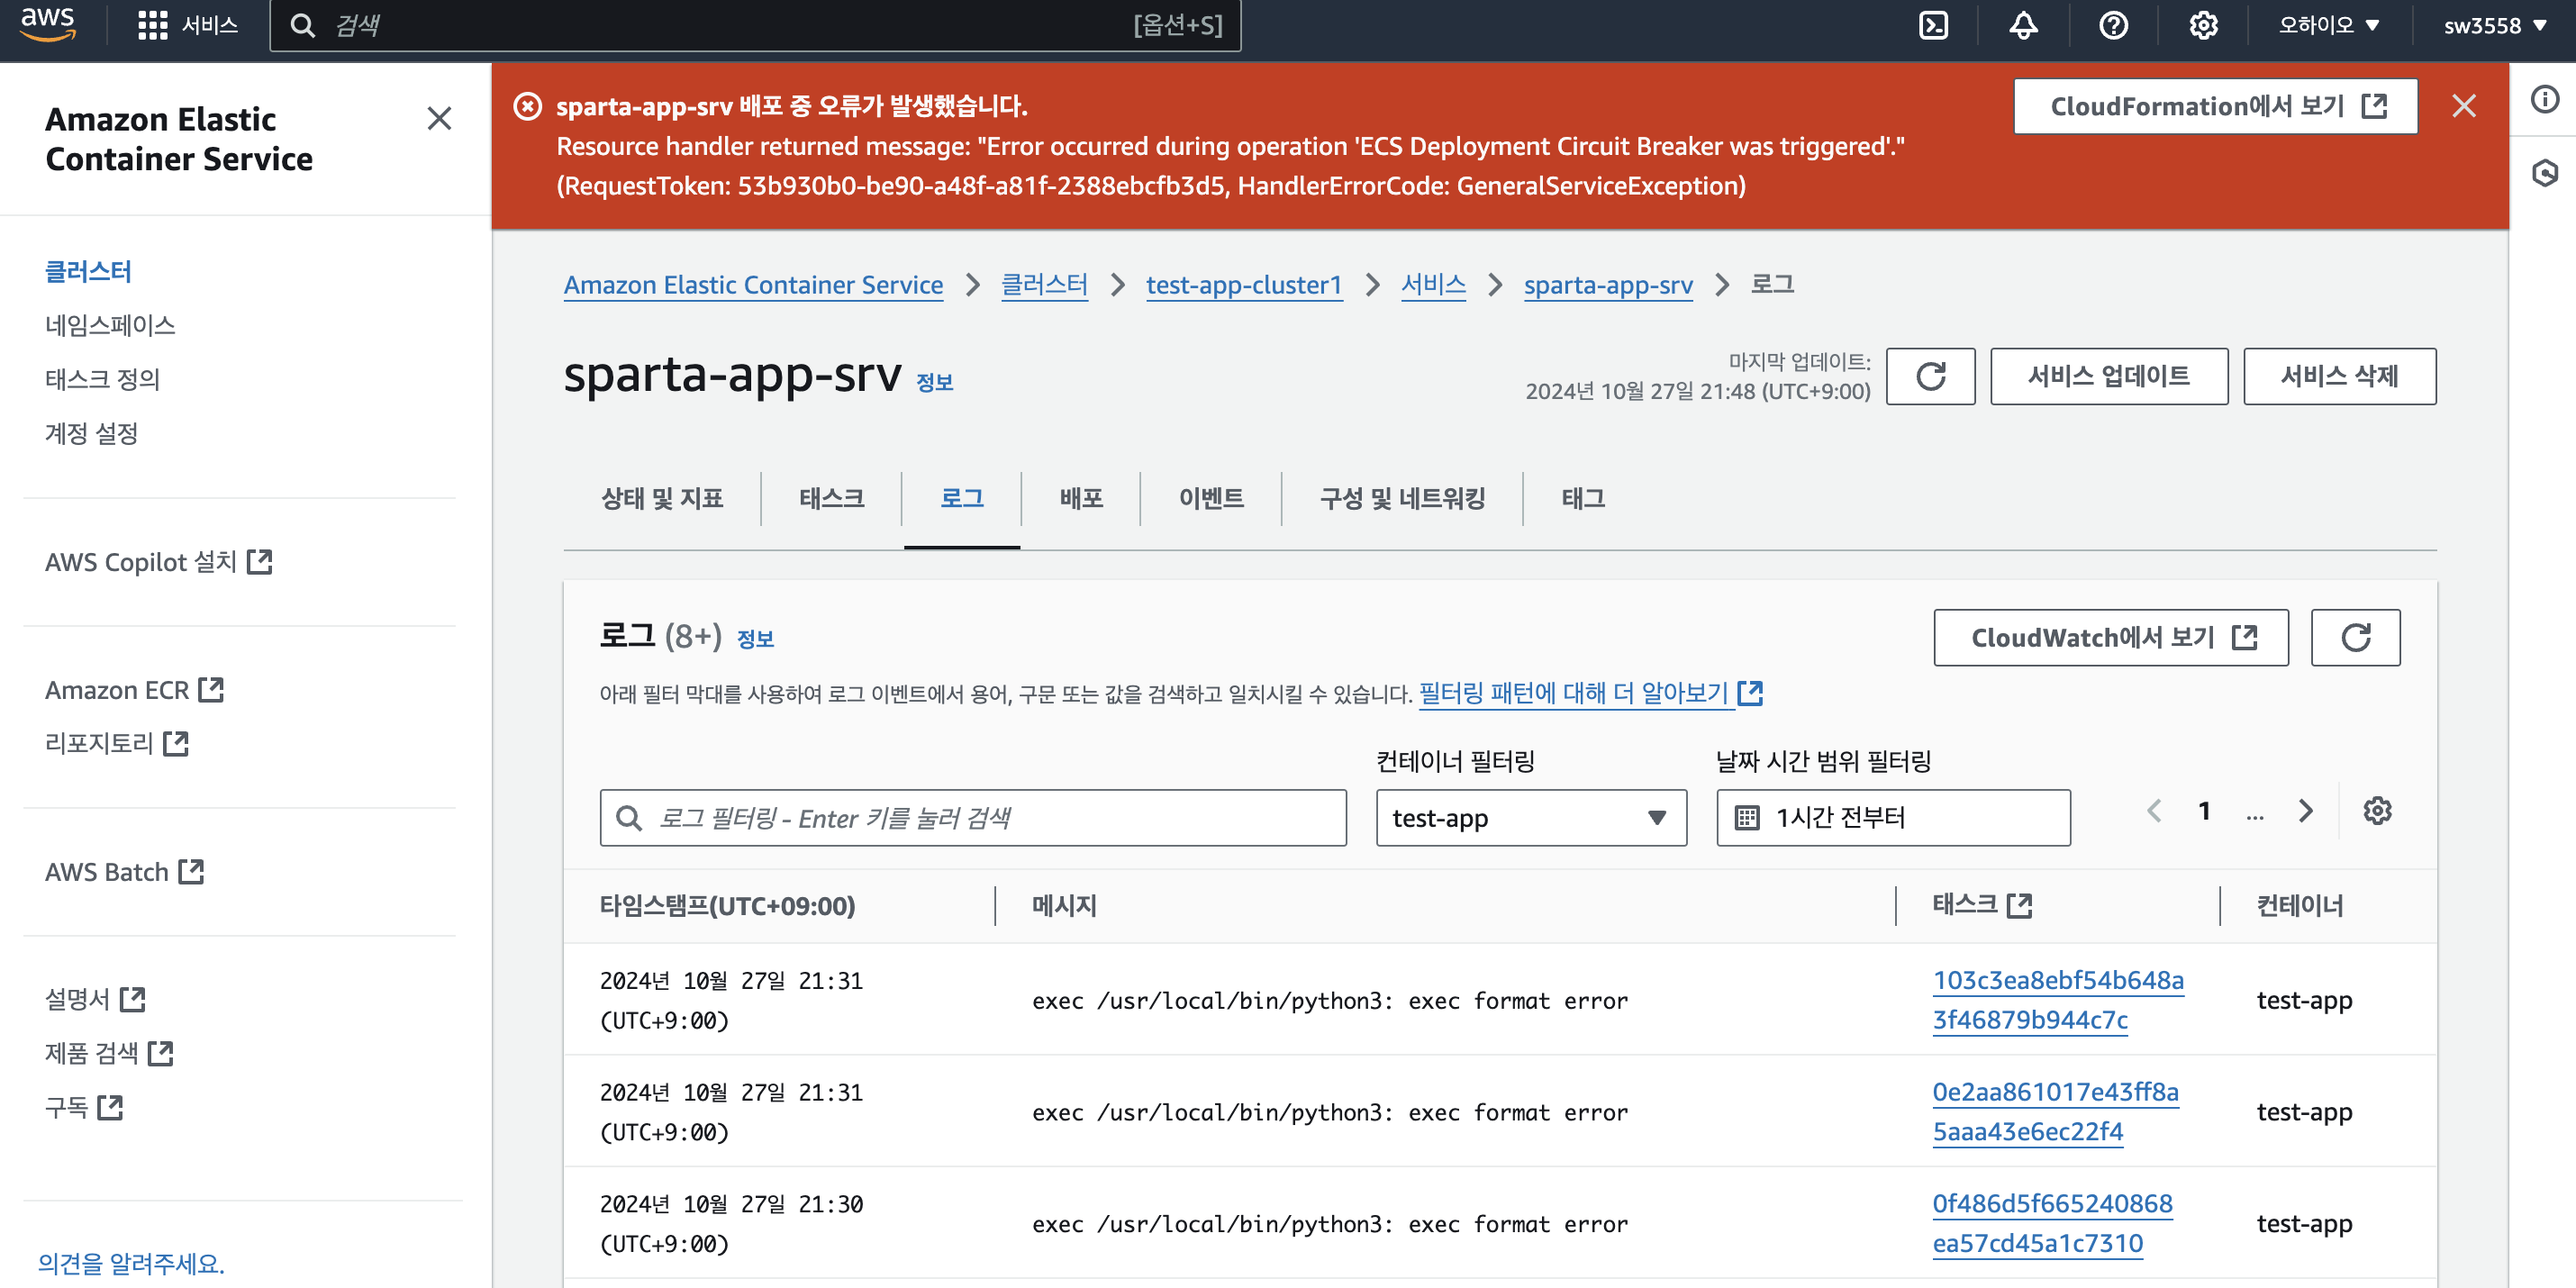2576x1288 pixels.
Task: Click test-app-cluster1 breadcrumb
Action: coord(1244,285)
